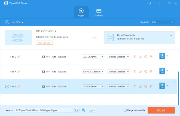This screenshot has height=116, width=180.
Task: Click the Title 2 link
Action: (x=48, y=37)
